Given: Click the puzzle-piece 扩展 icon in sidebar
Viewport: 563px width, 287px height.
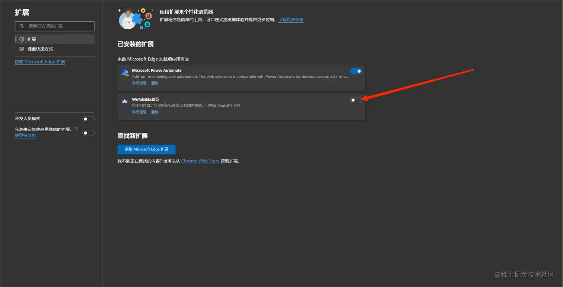Looking at the screenshot, I should click(x=22, y=39).
